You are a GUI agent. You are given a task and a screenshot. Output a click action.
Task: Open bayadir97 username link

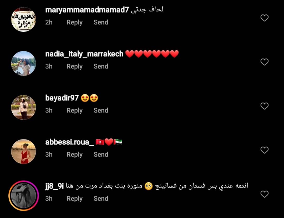point(62,98)
